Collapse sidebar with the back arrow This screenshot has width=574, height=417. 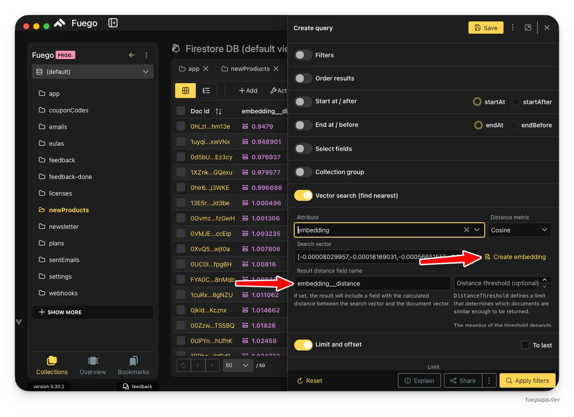(x=131, y=55)
